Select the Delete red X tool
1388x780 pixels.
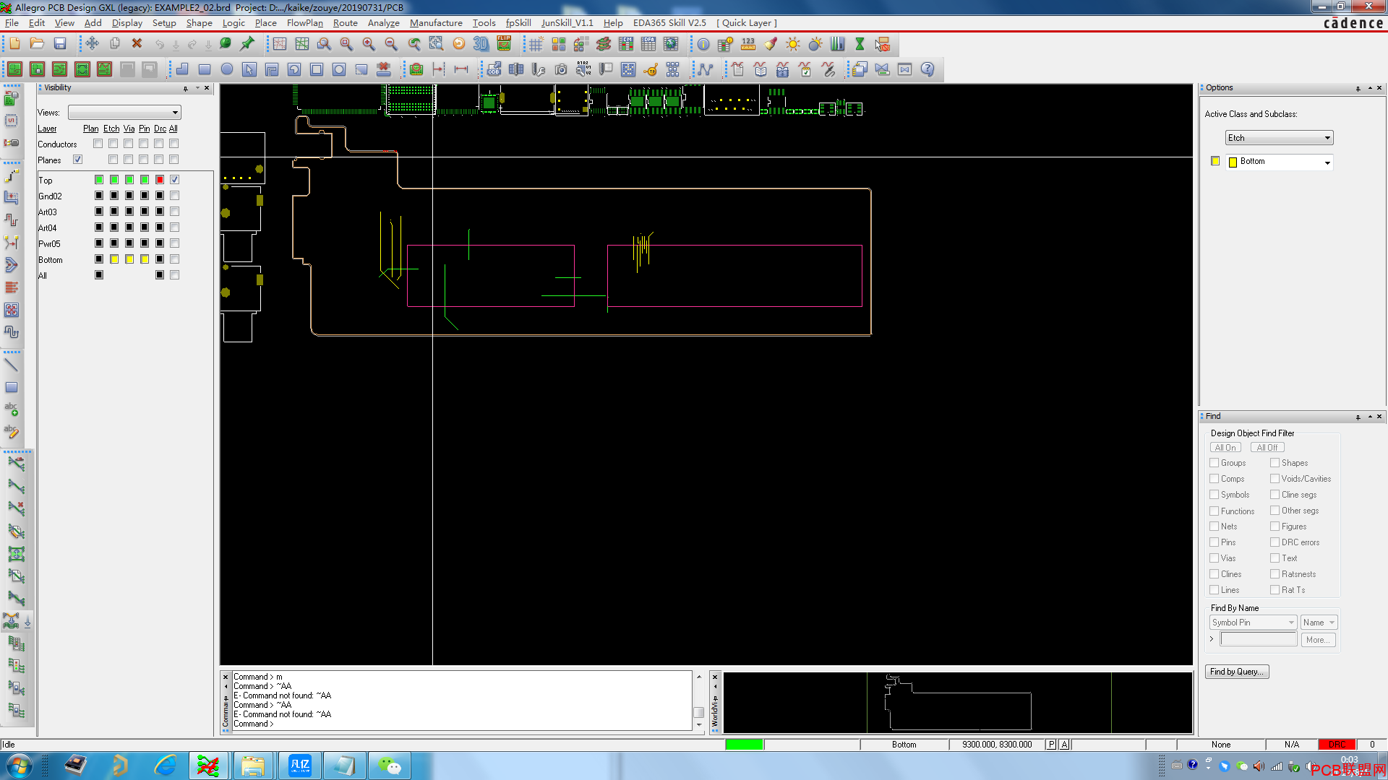137,44
